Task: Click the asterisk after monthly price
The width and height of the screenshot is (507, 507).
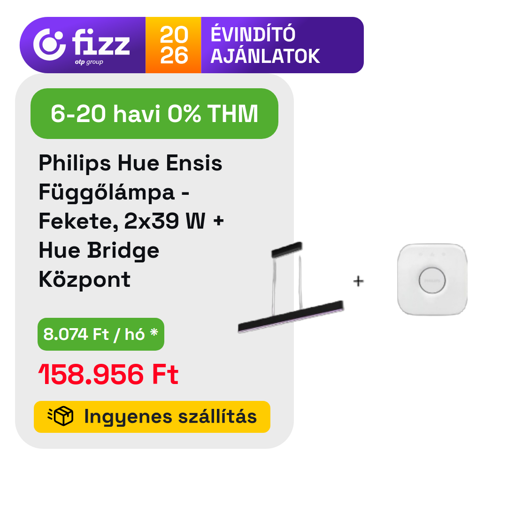Action: (154, 333)
